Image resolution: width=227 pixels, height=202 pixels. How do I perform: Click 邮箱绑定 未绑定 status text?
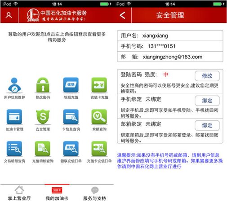point(141,124)
